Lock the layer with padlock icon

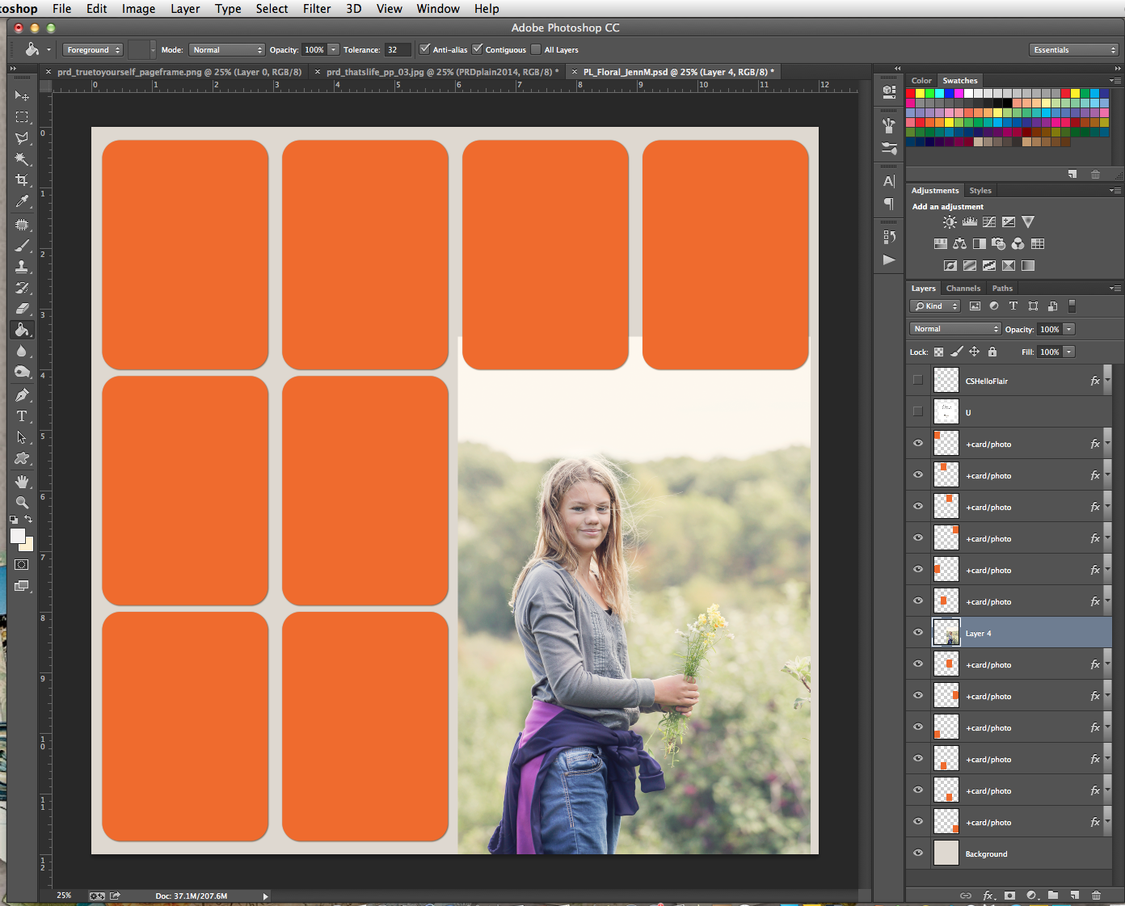coord(992,352)
